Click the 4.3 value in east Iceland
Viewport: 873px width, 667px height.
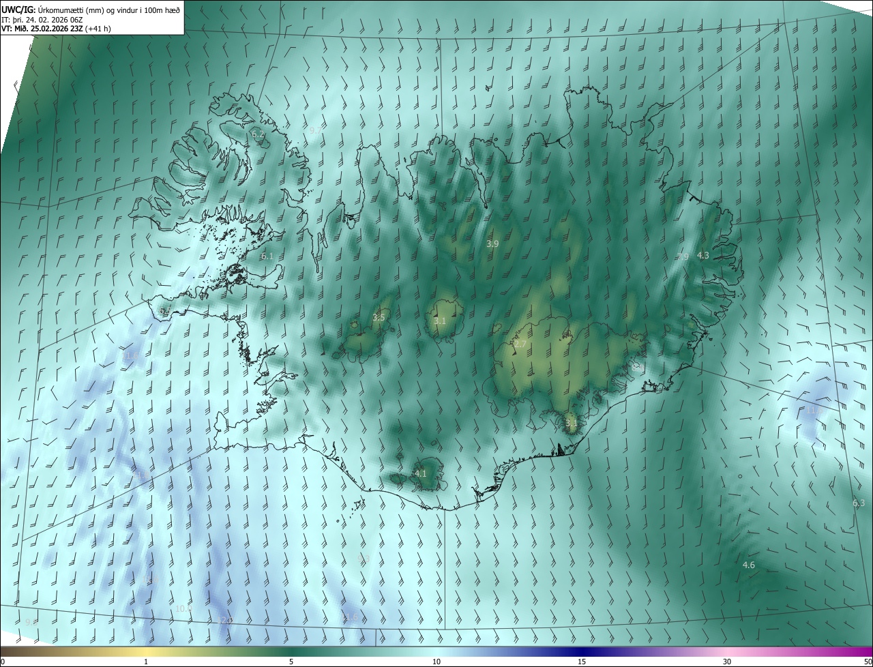click(x=703, y=255)
